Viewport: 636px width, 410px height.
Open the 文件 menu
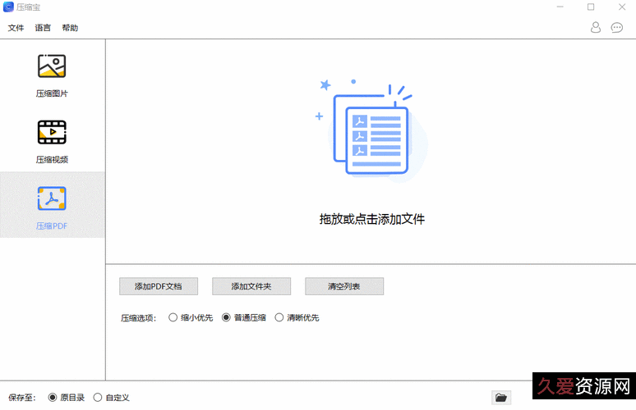point(16,28)
